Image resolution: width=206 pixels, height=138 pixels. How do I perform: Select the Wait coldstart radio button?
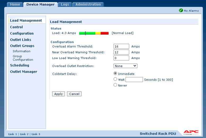click(115, 79)
